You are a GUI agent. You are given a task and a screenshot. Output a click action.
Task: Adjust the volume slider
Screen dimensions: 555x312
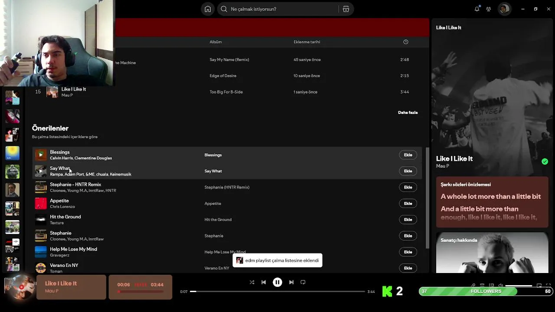(x=519, y=286)
